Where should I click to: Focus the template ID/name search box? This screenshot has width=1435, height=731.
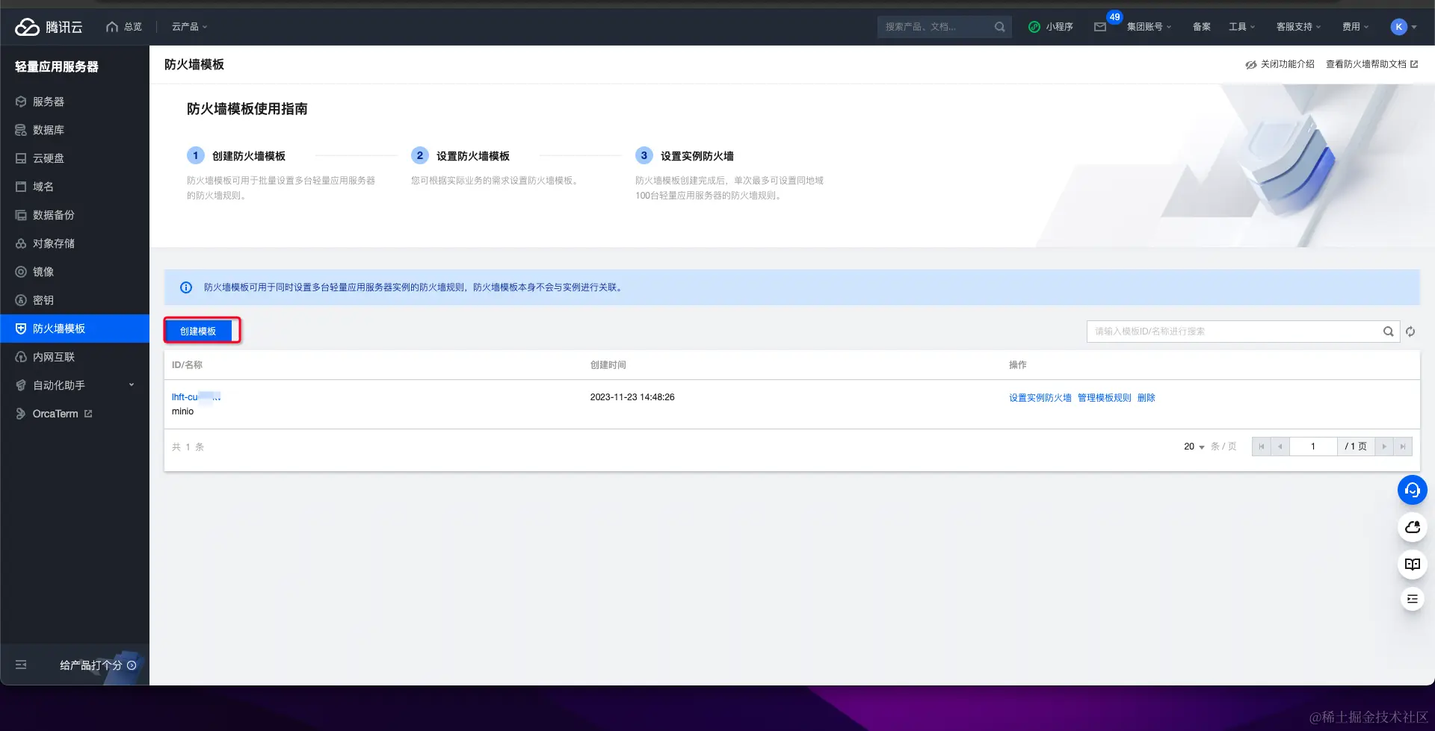pos(1235,332)
